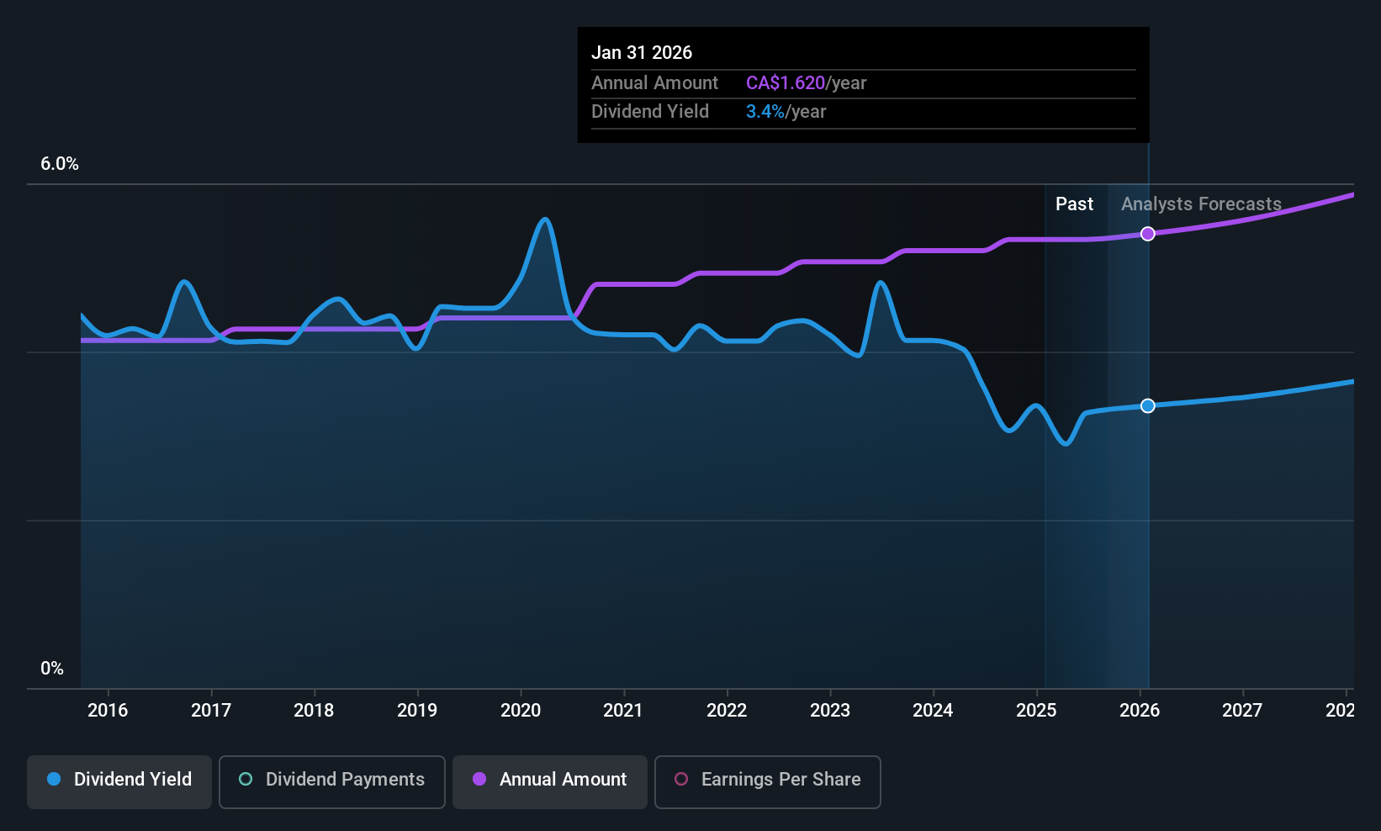Viewport: 1381px width, 831px height.
Task: Click the Jan 31 2026 tooltip date
Action: (642, 53)
